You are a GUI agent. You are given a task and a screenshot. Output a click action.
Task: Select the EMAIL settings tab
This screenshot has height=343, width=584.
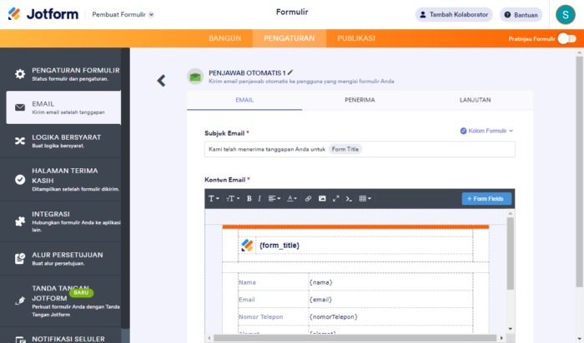[244, 100]
